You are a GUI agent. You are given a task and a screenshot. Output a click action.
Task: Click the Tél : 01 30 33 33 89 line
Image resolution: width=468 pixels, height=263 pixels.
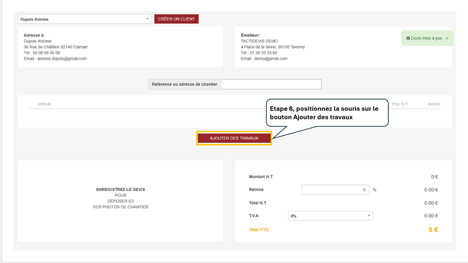point(259,53)
